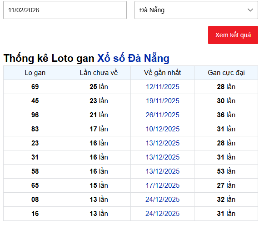This screenshot has width=264, height=225.
Task: Click the 32 lần cell
Action: [x=226, y=200]
